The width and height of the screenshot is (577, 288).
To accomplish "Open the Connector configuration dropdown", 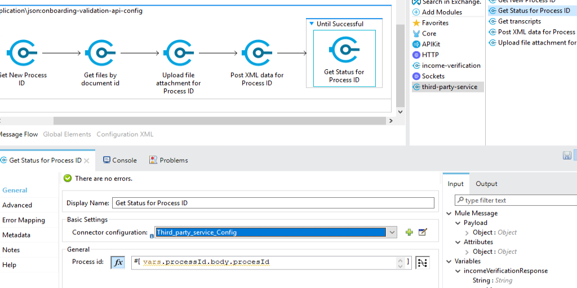I will pyautogui.click(x=392, y=232).
